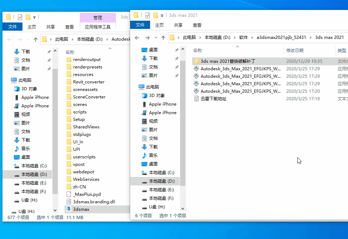Viewport: 348px width, 239px height.
Task: Open quick access toolbar dropdown in the left window
Action: tap(34, 17)
